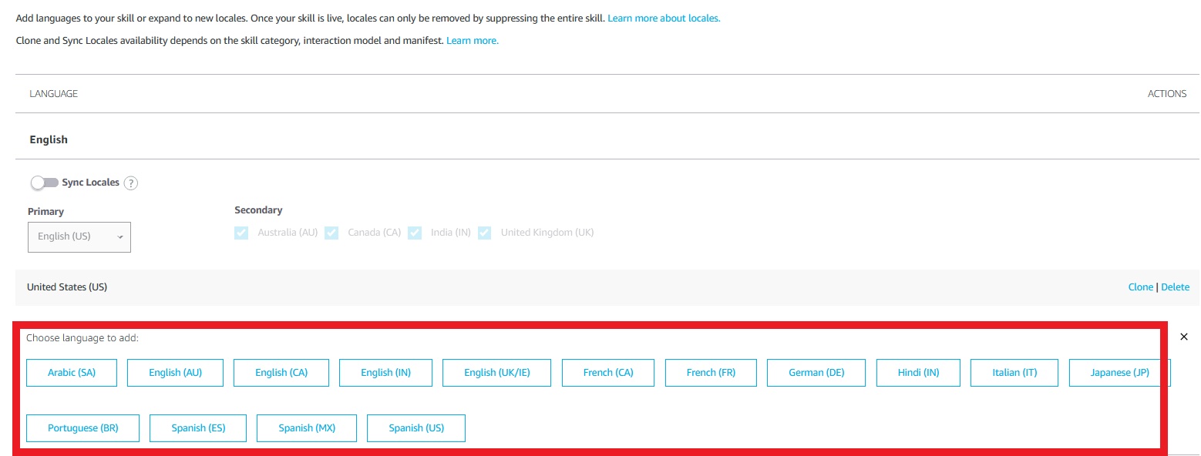Add the English (AU) language

(x=174, y=372)
